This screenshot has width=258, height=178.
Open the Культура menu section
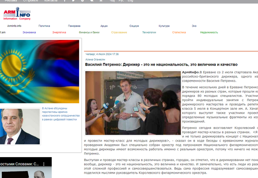coord(164,26)
